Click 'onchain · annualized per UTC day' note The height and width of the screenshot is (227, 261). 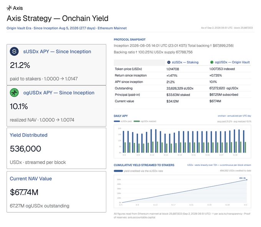[x=235, y=116]
